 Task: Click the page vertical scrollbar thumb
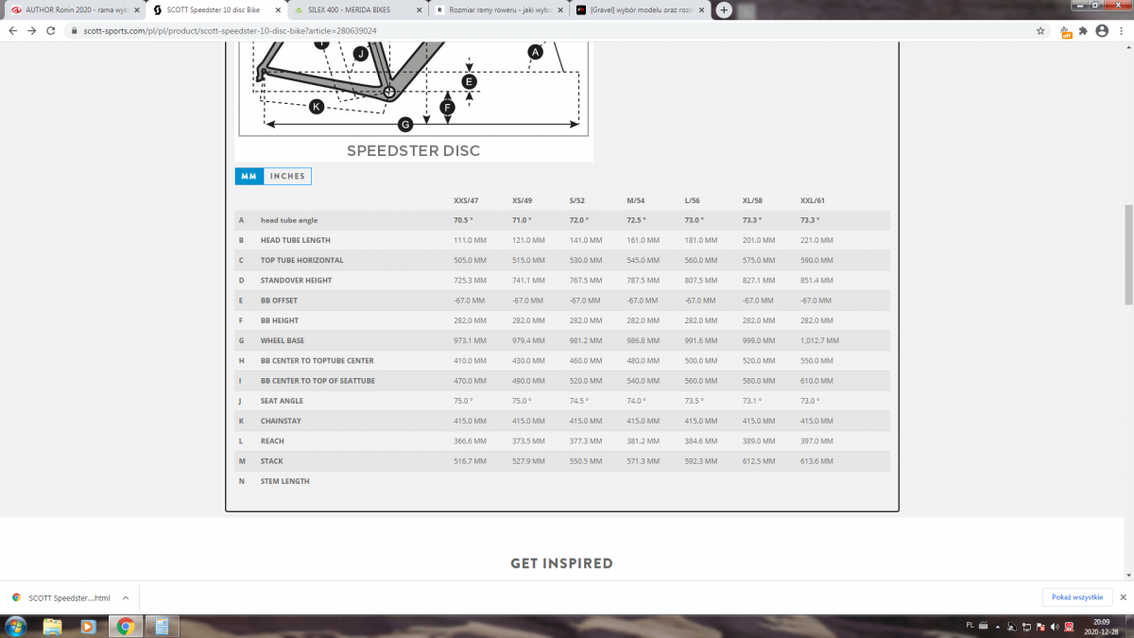tap(1127, 255)
